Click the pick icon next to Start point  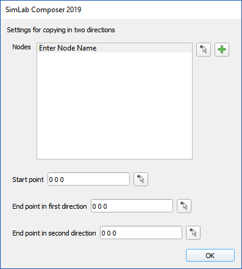coord(141,179)
